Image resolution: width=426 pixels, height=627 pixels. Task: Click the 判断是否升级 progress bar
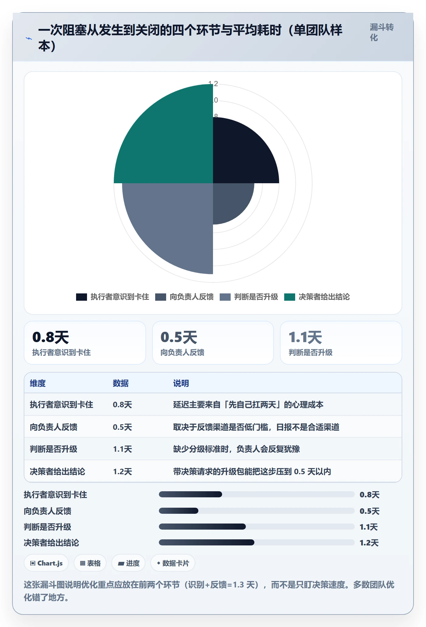pos(257,527)
